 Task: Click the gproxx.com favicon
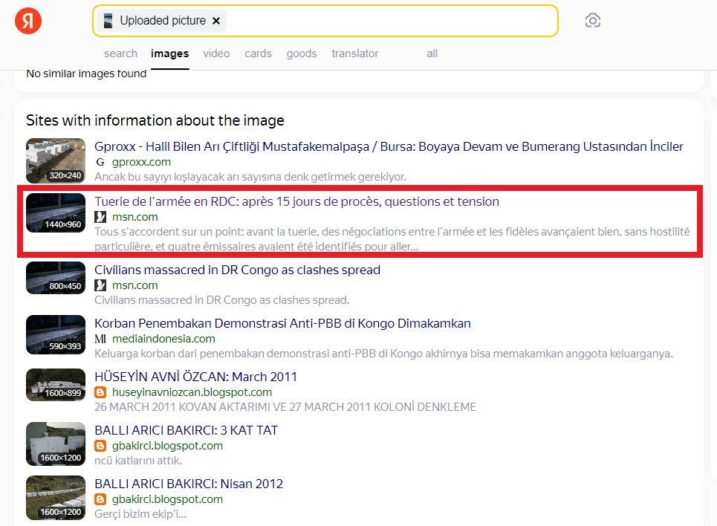[100, 162]
